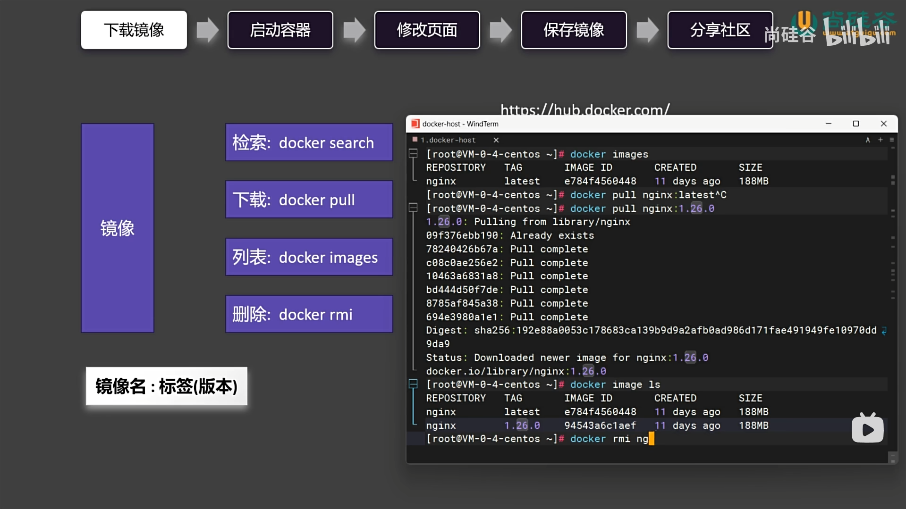The width and height of the screenshot is (906, 509).
Task: Click the 'docker-host - WindTerm' window title
Action: [x=460, y=124]
